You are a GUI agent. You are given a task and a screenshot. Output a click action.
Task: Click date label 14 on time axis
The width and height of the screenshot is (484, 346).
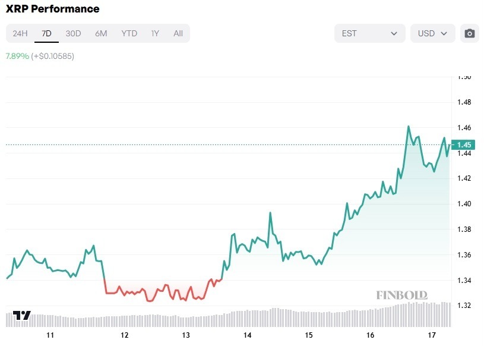click(248, 335)
